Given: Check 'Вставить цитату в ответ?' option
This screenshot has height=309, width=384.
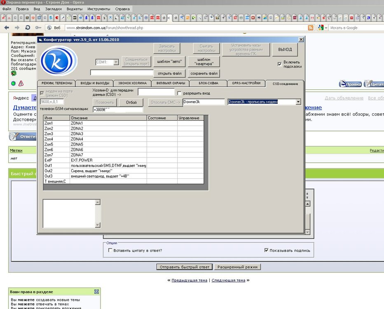Looking at the screenshot, I should point(110,250).
